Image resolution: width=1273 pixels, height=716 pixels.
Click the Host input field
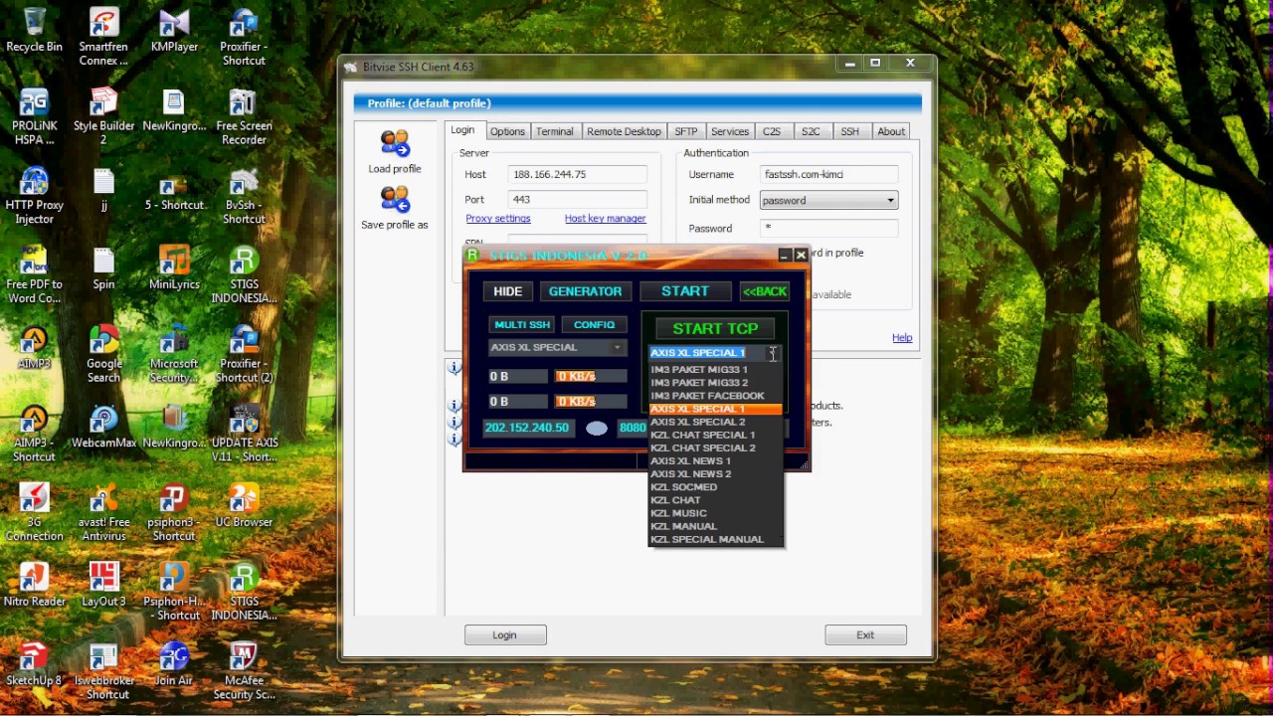pyautogui.click(x=578, y=174)
